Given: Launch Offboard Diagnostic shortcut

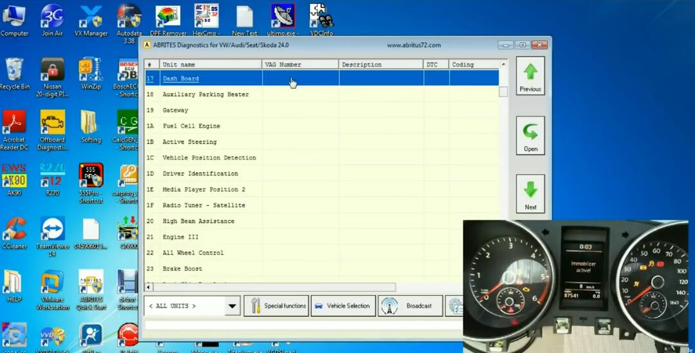Looking at the screenshot, I should click(x=52, y=129).
